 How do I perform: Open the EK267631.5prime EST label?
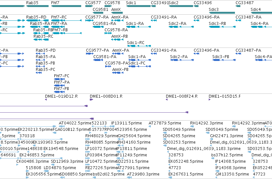coord(186,174)
